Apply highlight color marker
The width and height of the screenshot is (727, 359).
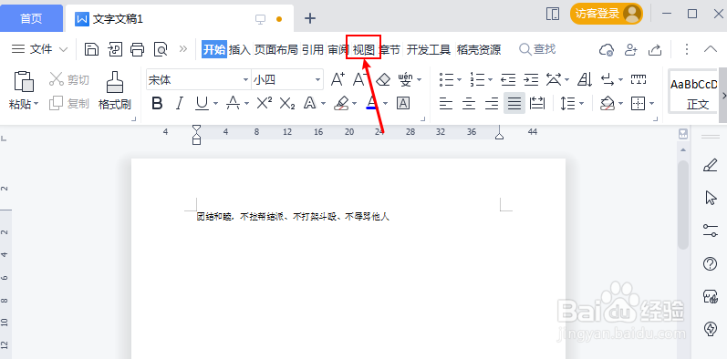[x=341, y=103]
